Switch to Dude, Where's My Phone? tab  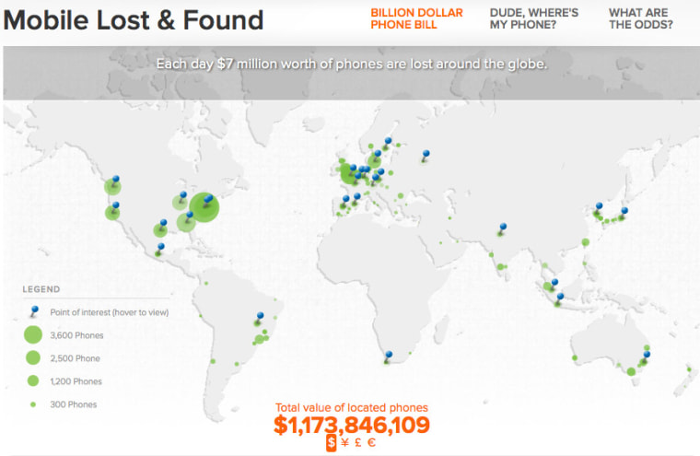522,18
